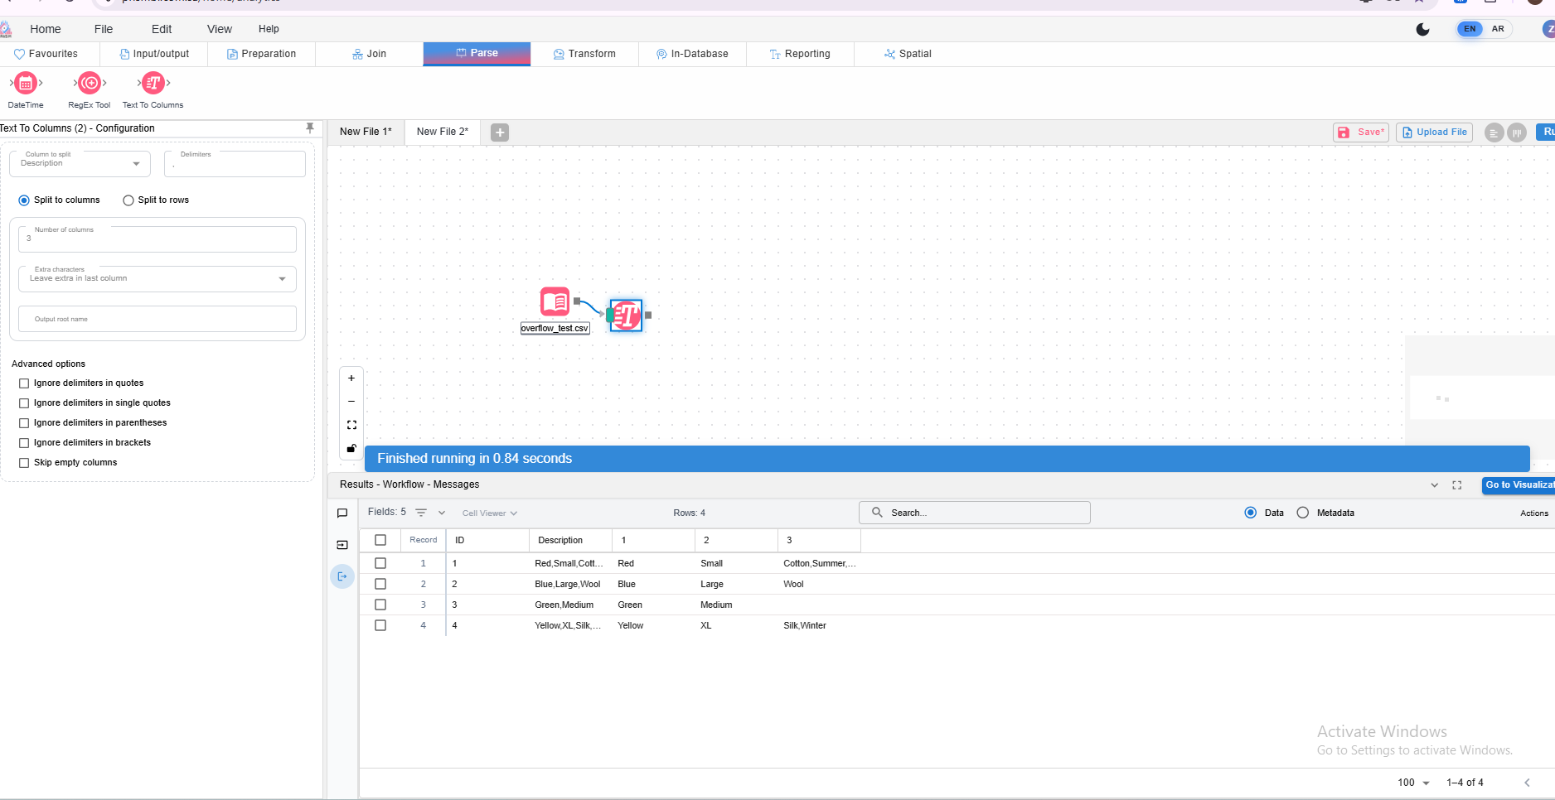1555x800 pixels.
Task: Click the Upload File button
Action: click(x=1434, y=133)
